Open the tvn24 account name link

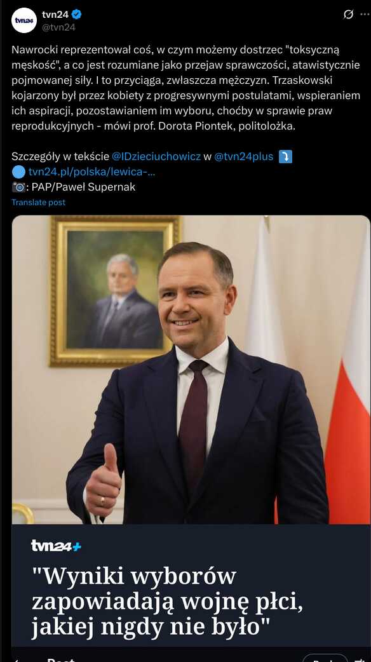tap(55, 15)
